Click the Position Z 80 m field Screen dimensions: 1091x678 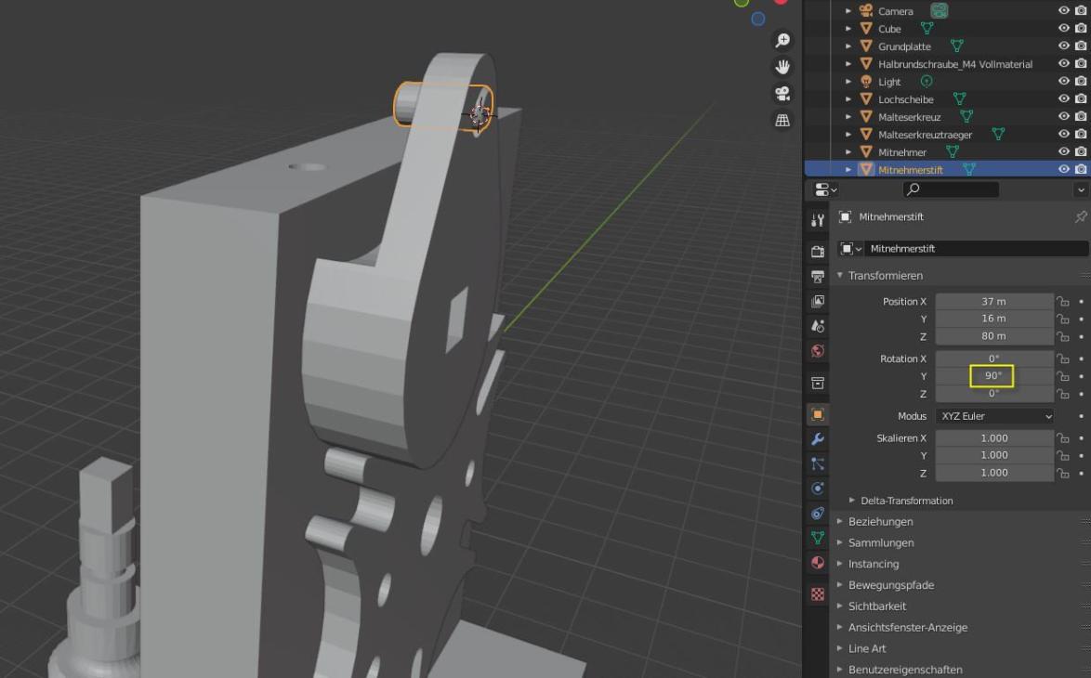coord(994,336)
